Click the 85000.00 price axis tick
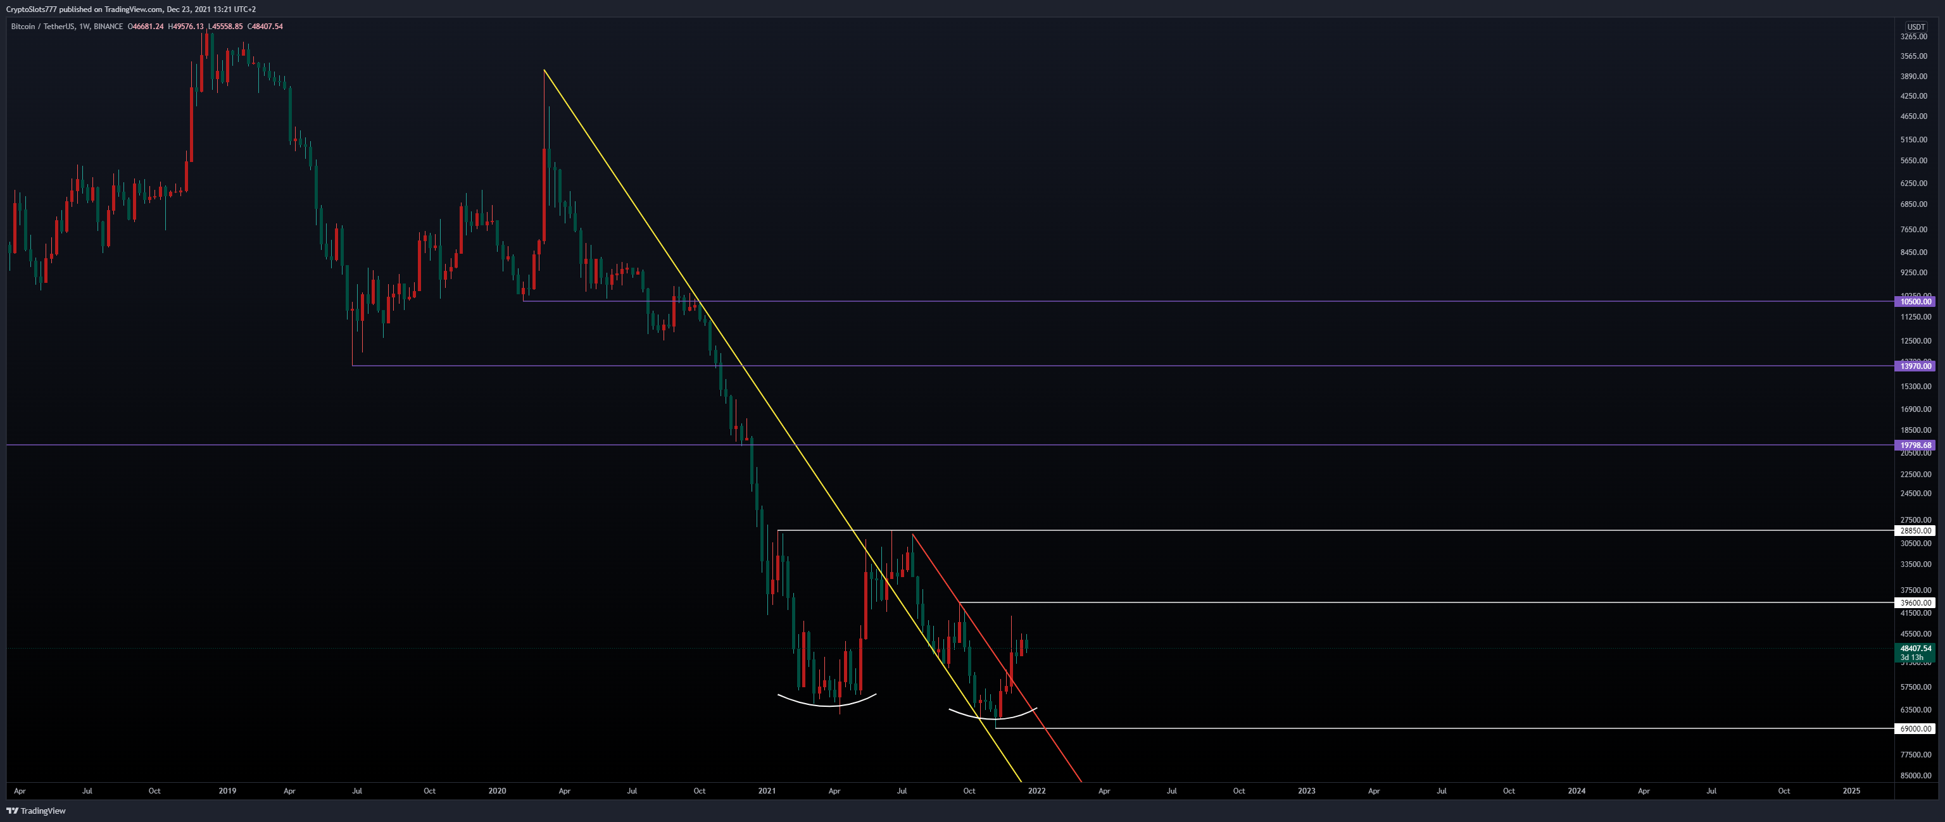The width and height of the screenshot is (1945, 822). 1915,776
